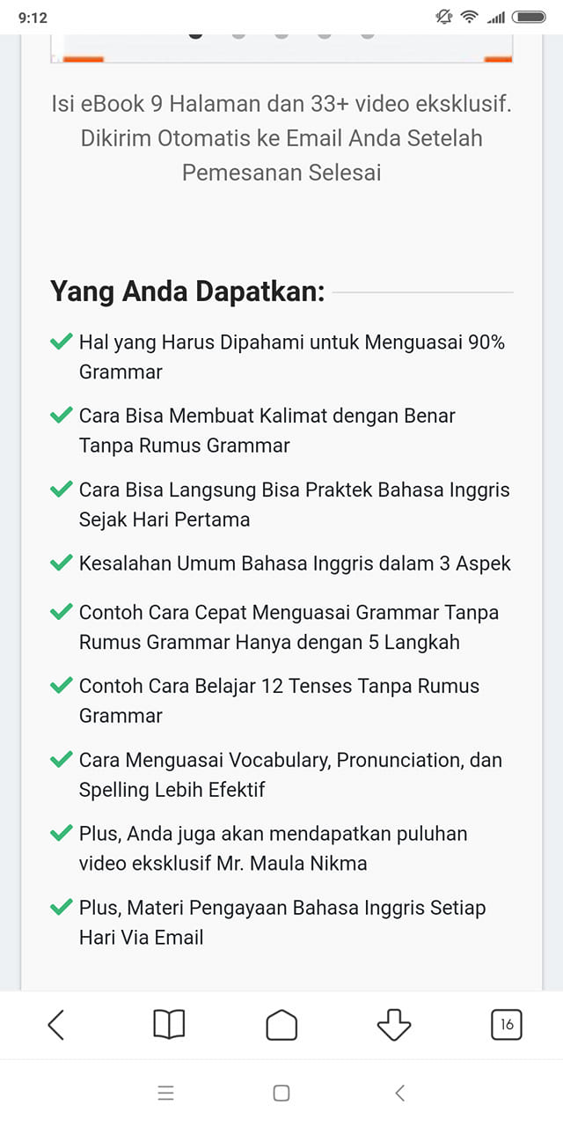
Task: Open the bookmarks book icon
Action: pos(169,1025)
